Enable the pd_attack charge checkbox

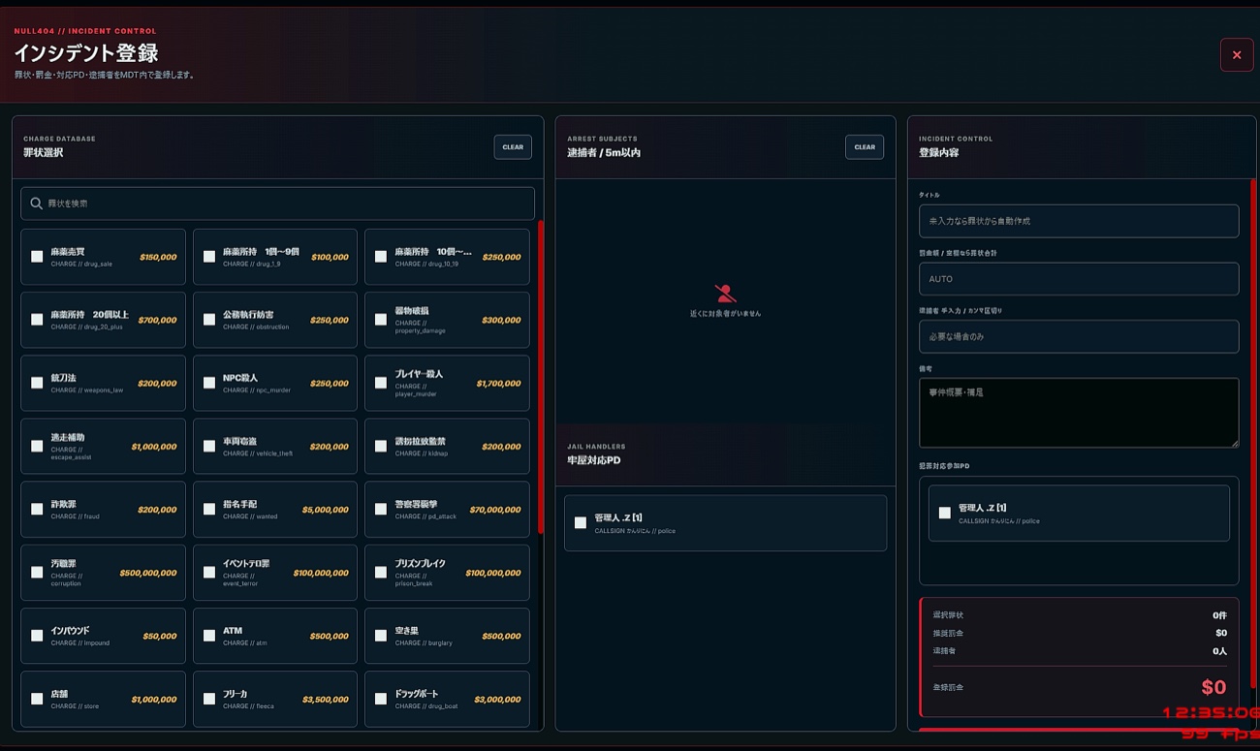(381, 510)
